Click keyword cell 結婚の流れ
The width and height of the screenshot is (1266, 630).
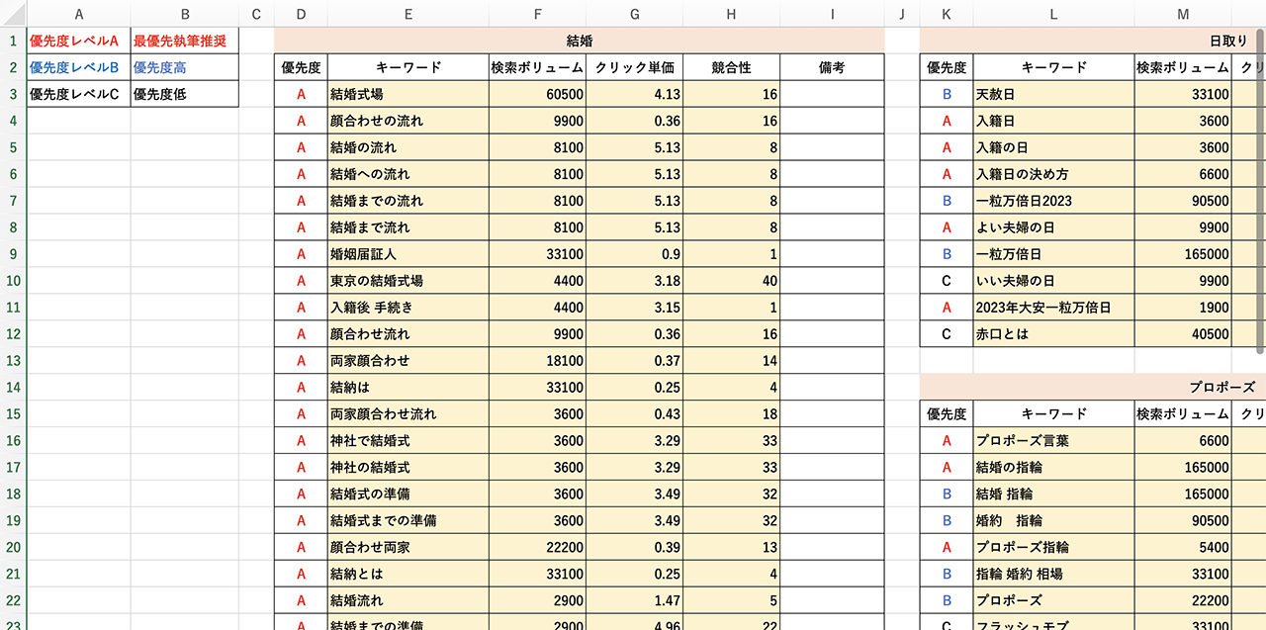click(408, 147)
